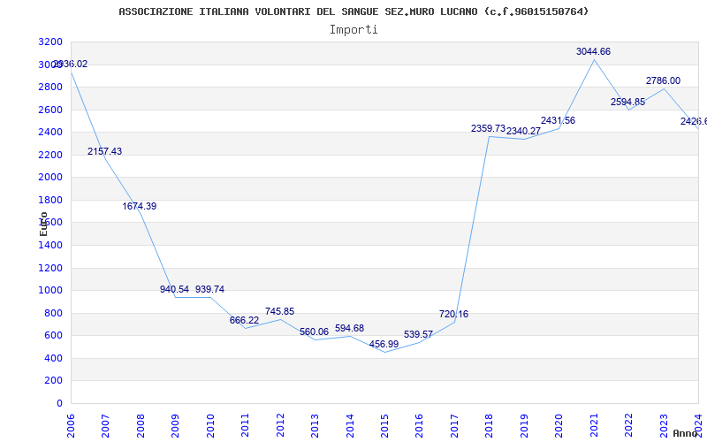Select the 1800 y-axis tick label
The height and width of the screenshot is (442, 707).
click(x=50, y=200)
